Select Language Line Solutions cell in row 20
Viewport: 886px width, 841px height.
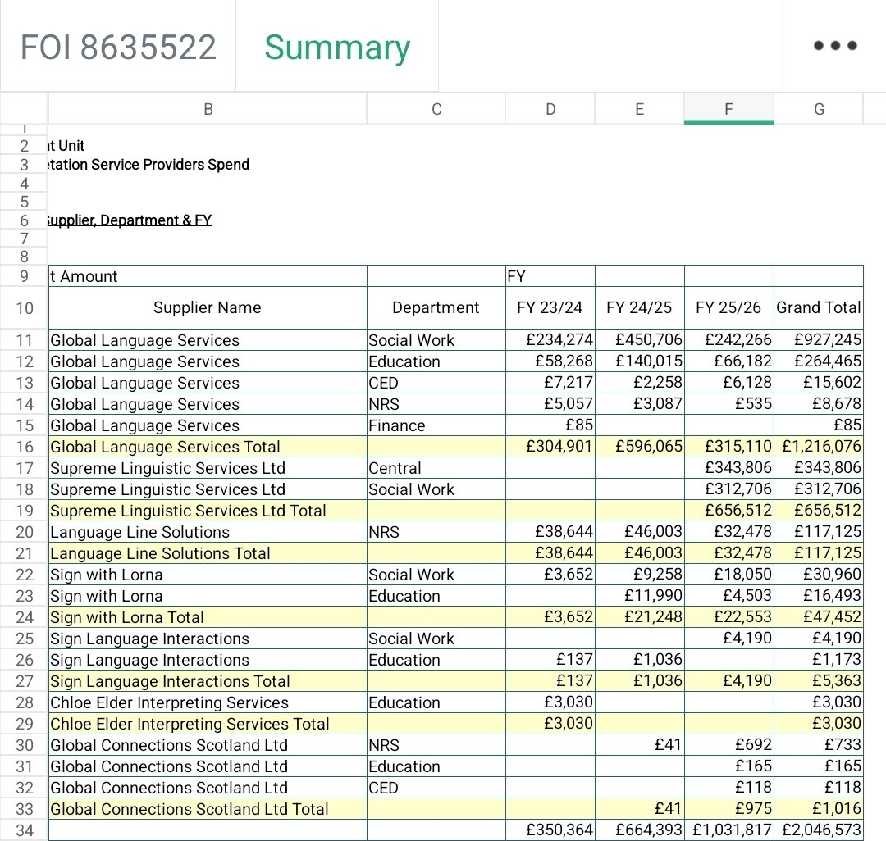208,532
